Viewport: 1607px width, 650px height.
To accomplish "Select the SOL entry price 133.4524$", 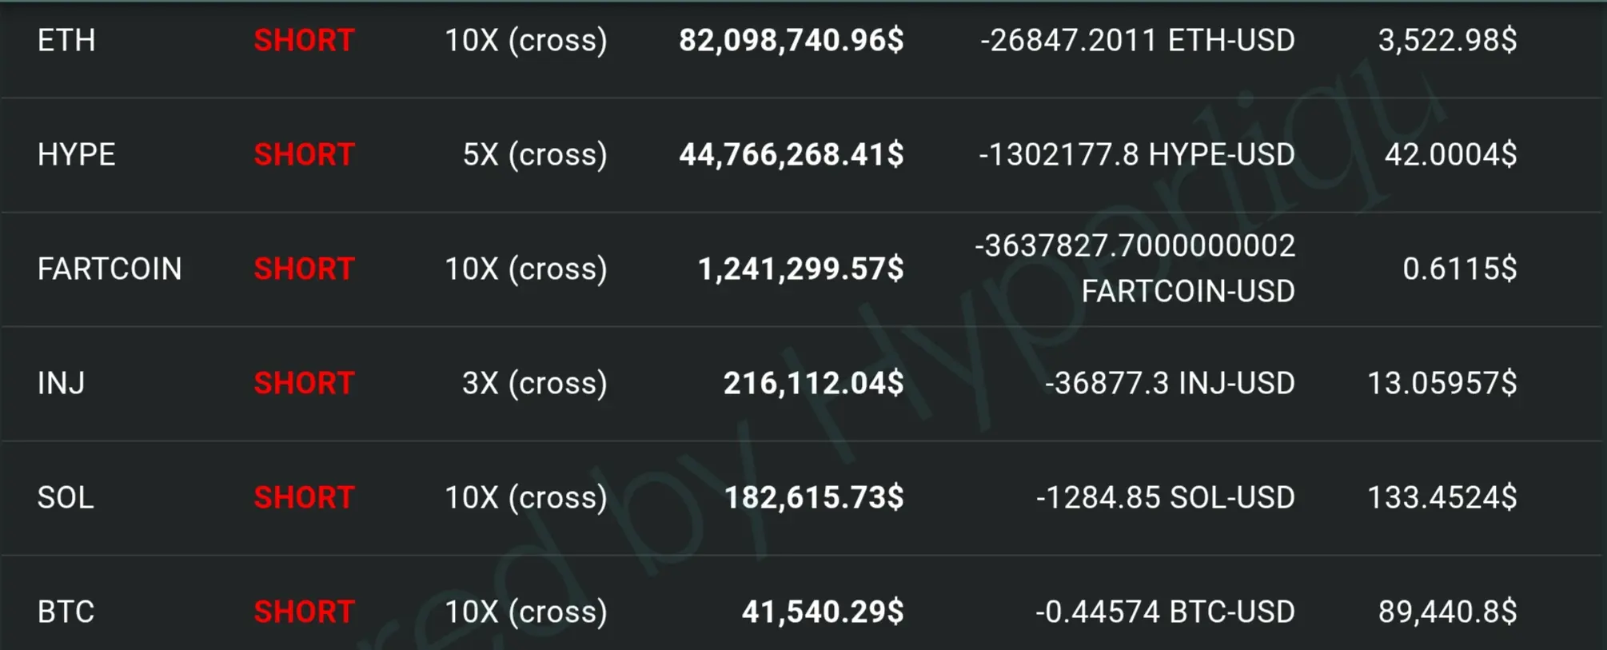I will pyautogui.click(x=1442, y=497).
